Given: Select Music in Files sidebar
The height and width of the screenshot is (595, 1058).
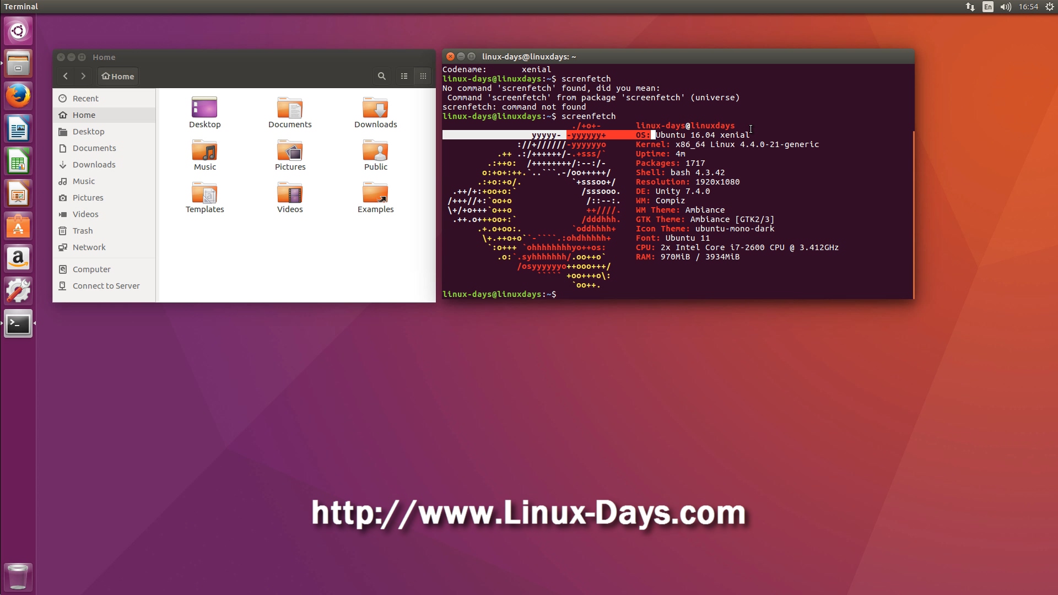Looking at the screenshot, I should (104, 181).
